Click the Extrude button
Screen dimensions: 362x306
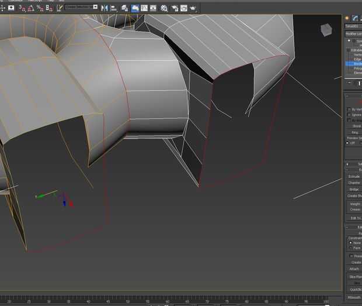pyautogui.click(x=354, y=176)
